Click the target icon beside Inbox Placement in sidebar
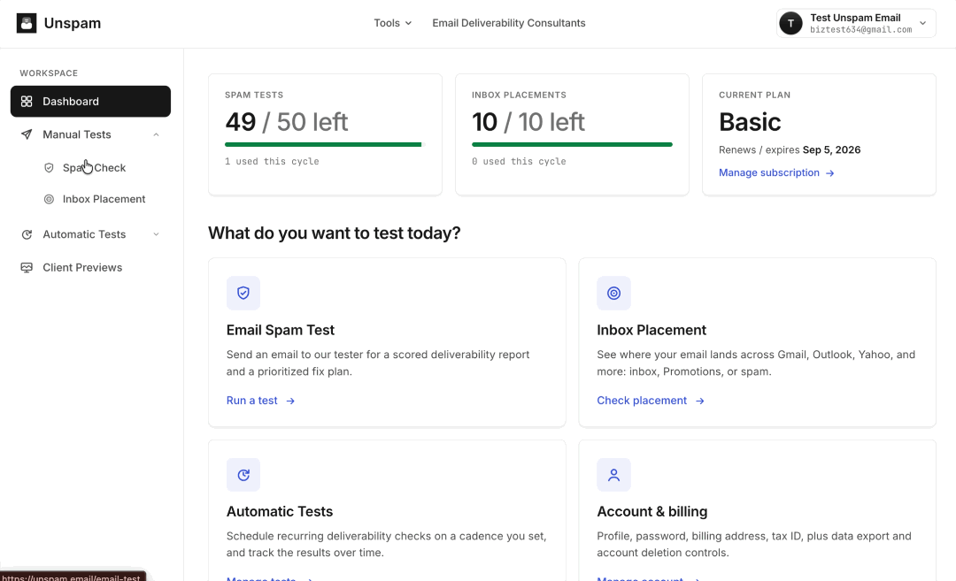The width and height of the screenshot is (956, 581). [49, 199]
